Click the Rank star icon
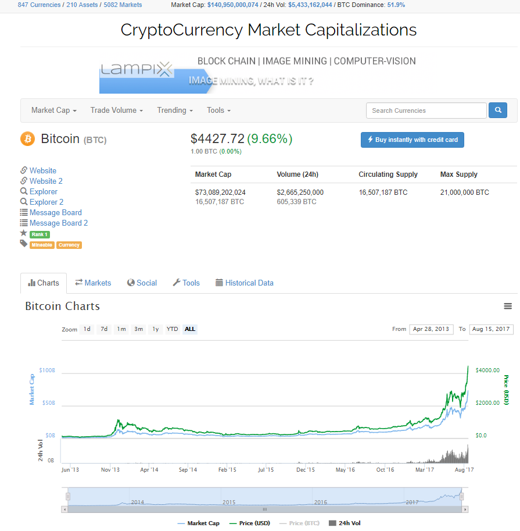The height and width of the screenshot is (531, 520). coord(24,233)
